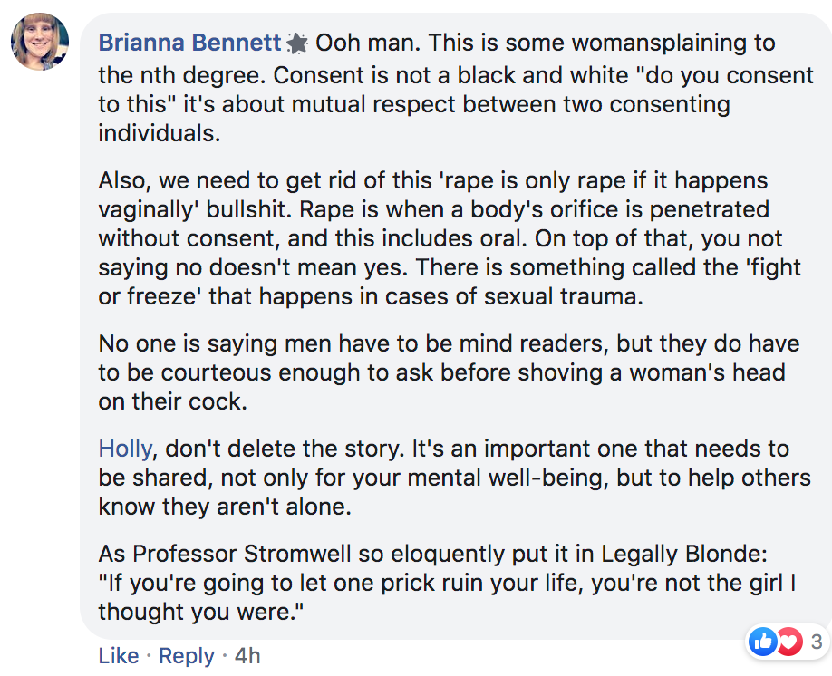Open the 4h timestamp permalink
Image resolution: width=832 pixels, height=676 pixels.
coord(247,656)
